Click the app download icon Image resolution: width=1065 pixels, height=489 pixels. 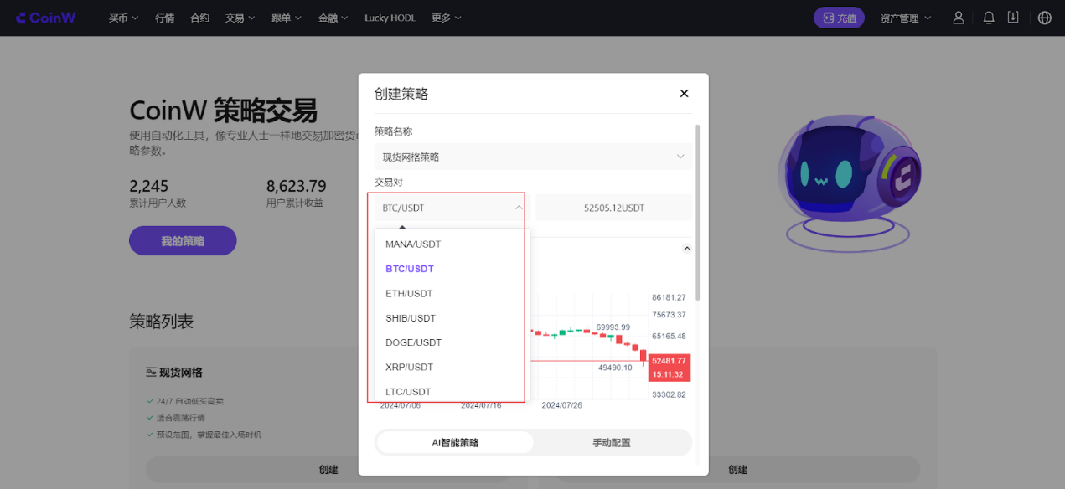[1013, 18]
